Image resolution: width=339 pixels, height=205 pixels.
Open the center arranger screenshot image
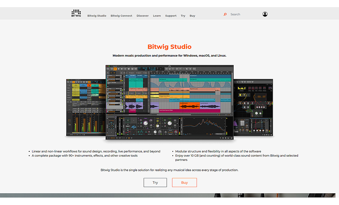coord(169,102)
